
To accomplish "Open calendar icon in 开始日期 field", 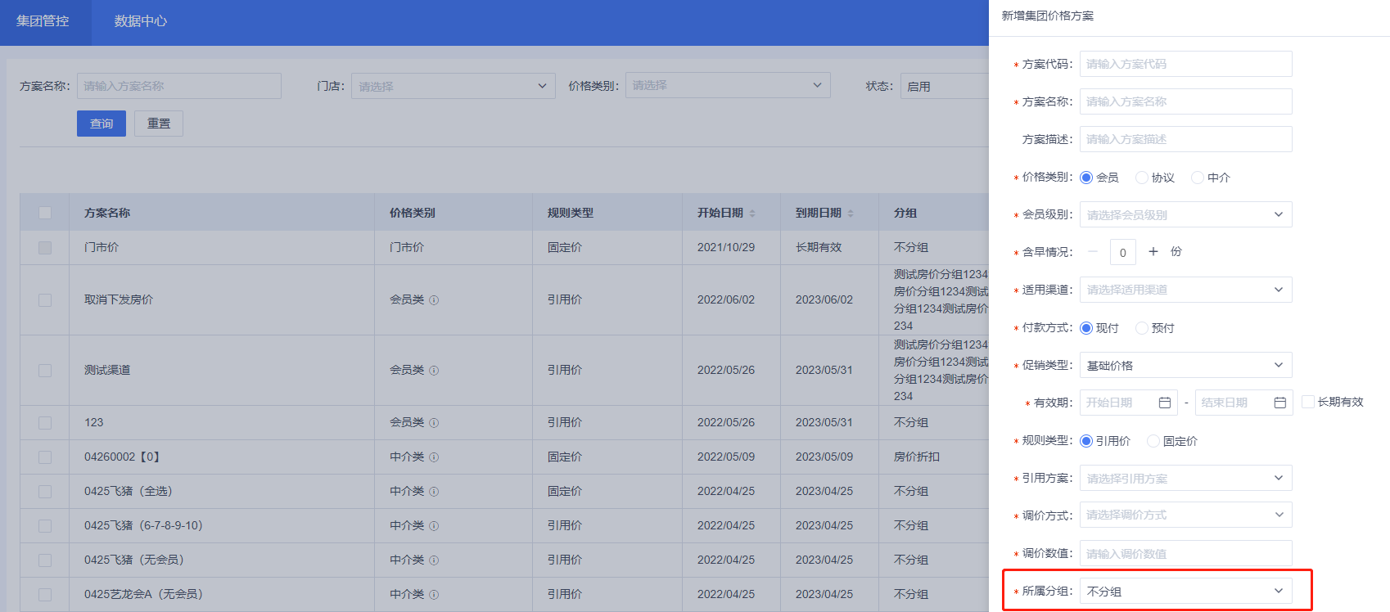I will (x=1165, y=403).
